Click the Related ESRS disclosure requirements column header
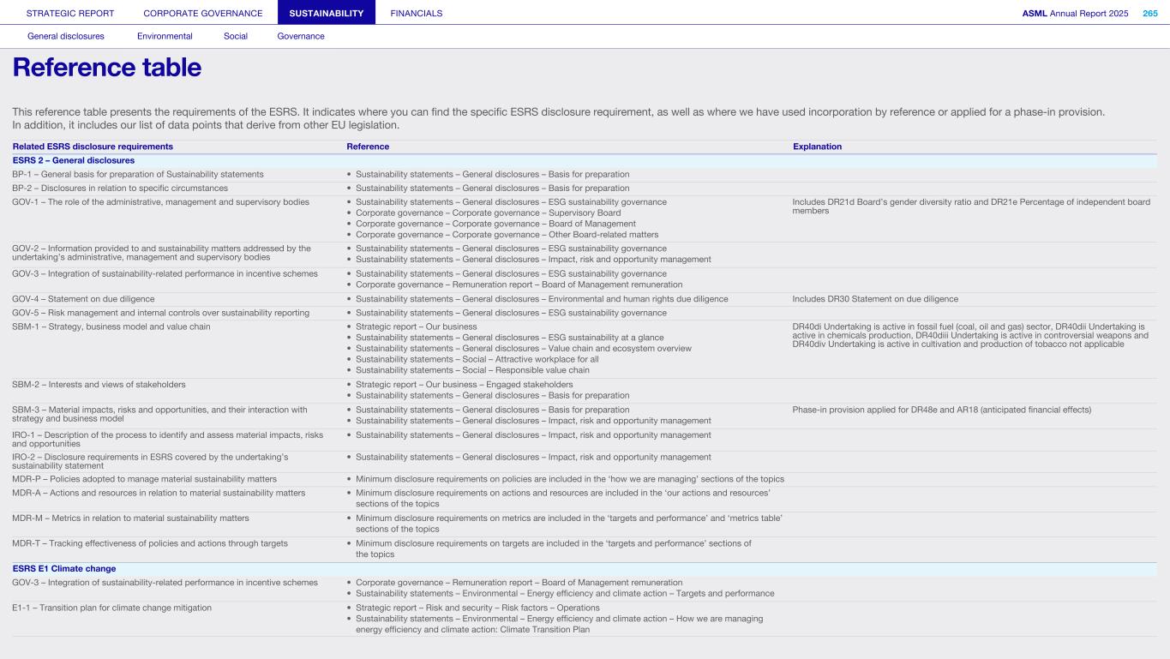The image size is (1170, 659). click(93, 147)
